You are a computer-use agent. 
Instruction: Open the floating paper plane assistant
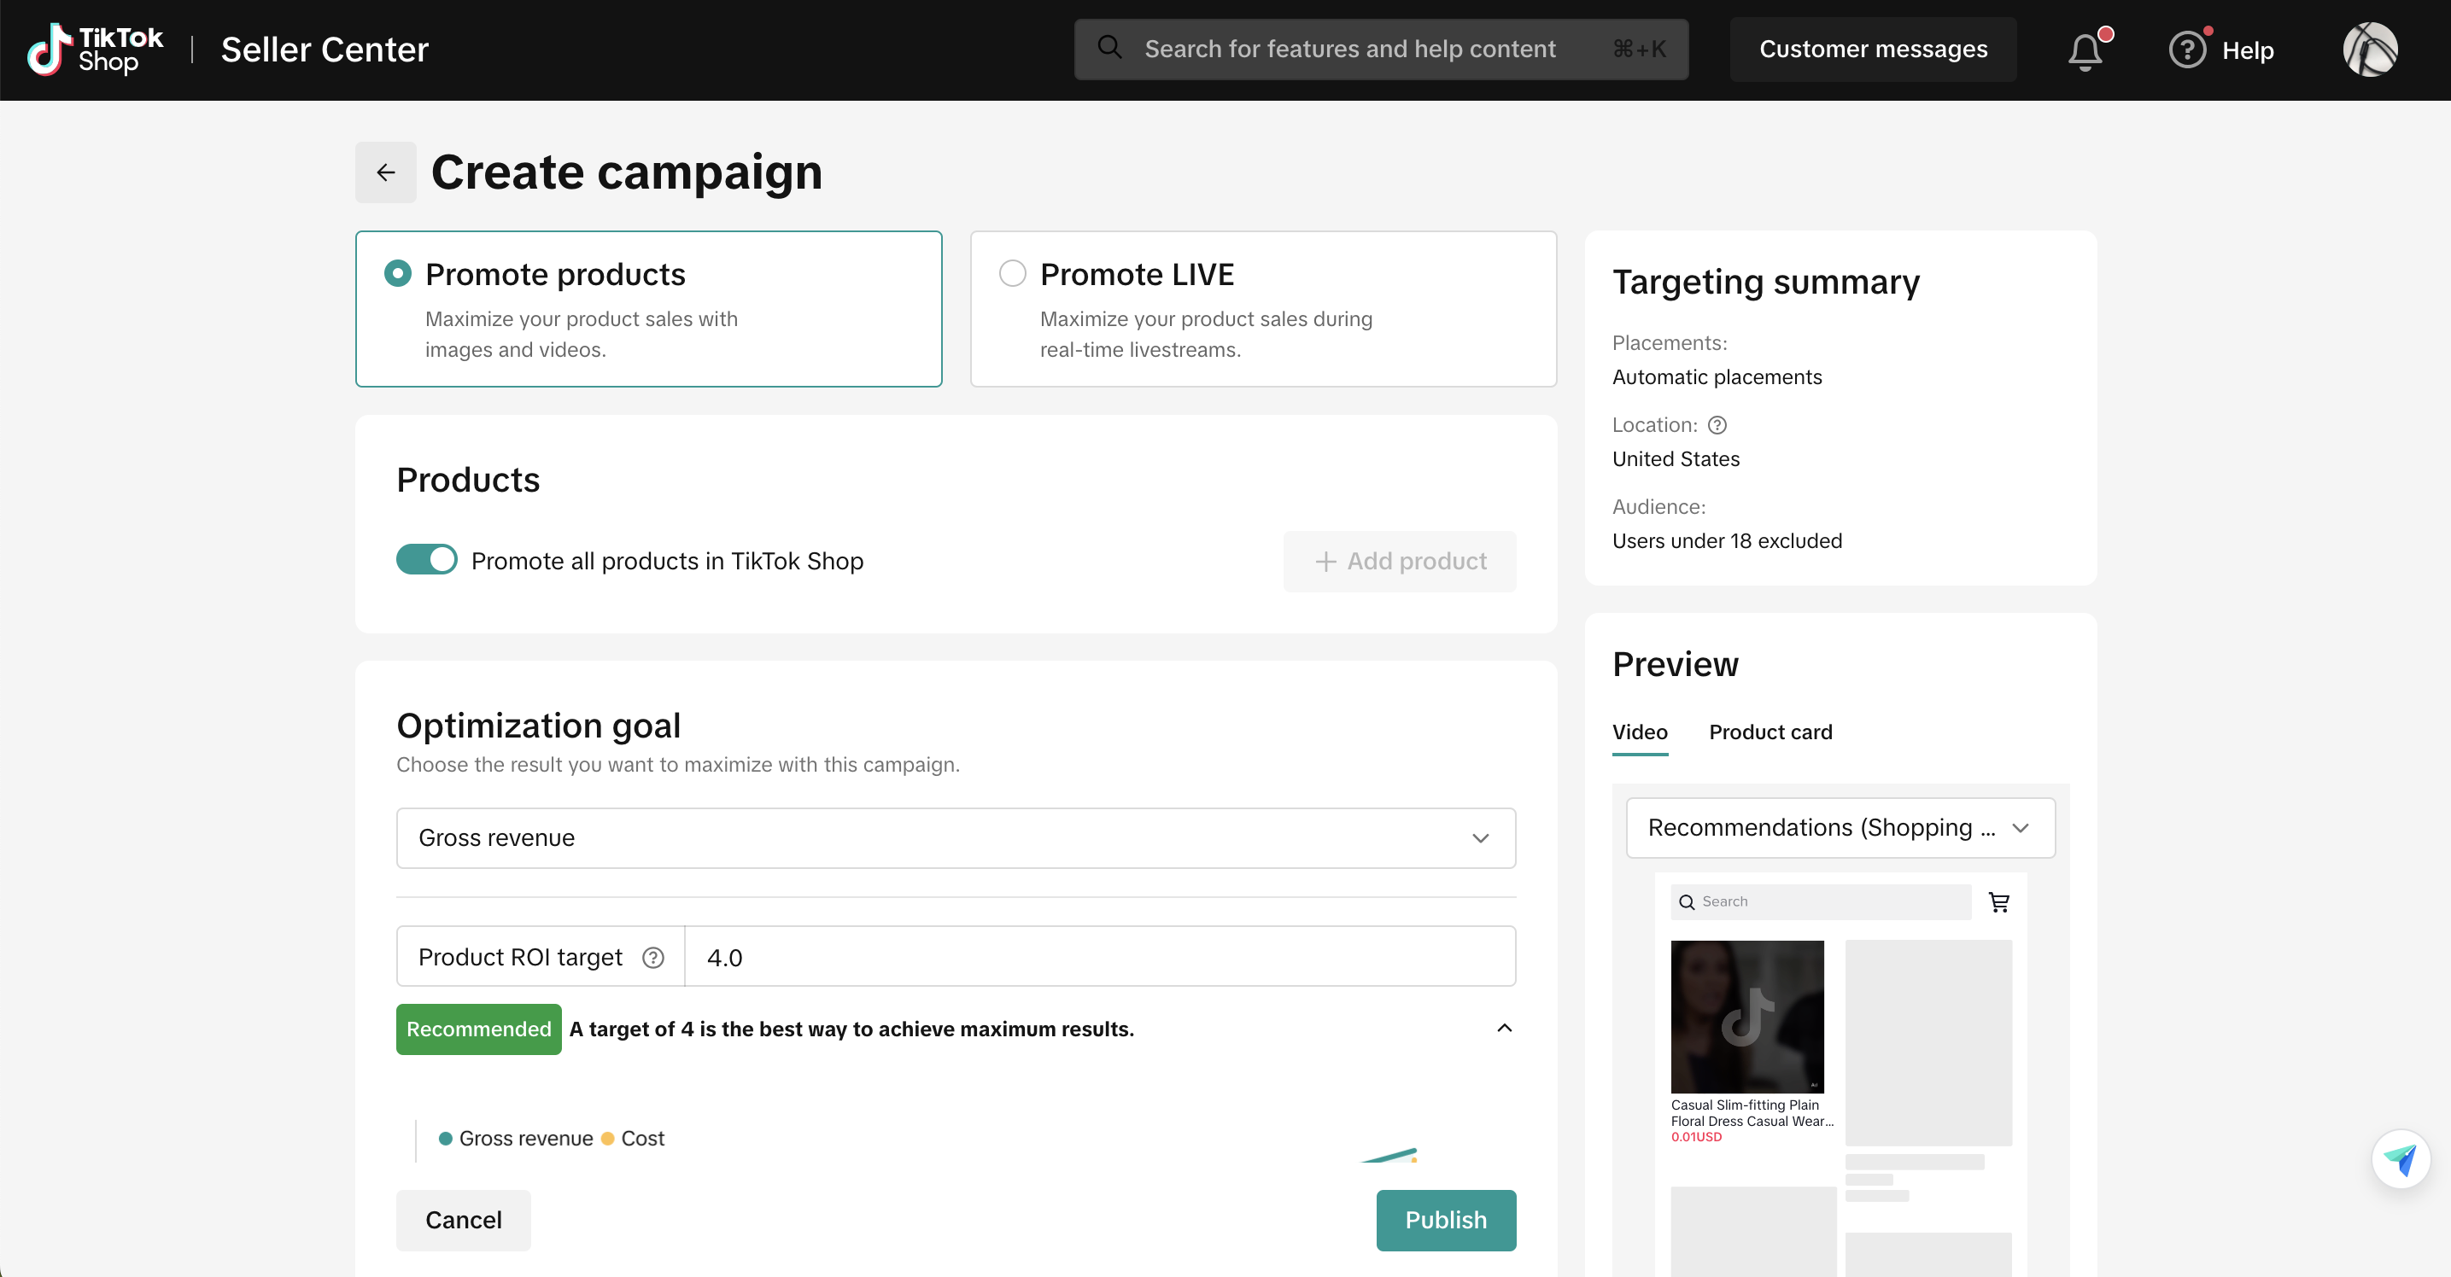click(x=2400, y=1159)
